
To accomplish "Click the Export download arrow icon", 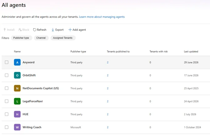I will point(53,30).
